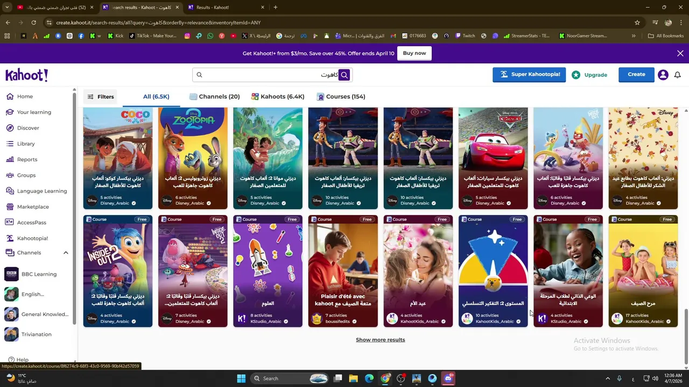The height and width of the screenshot is (387, 689).
Task: Open the Twitch bookmark
Action: [465, 36]
